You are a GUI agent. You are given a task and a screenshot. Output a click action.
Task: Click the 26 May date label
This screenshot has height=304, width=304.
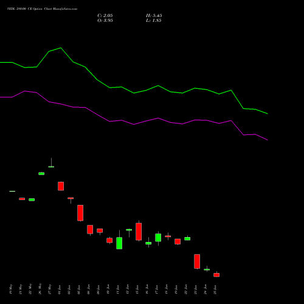pyautogui.click(x=40, y=289)
